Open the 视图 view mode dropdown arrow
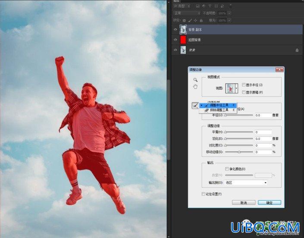The height and width of the screenshot is (238, 304). click(236, 88)
